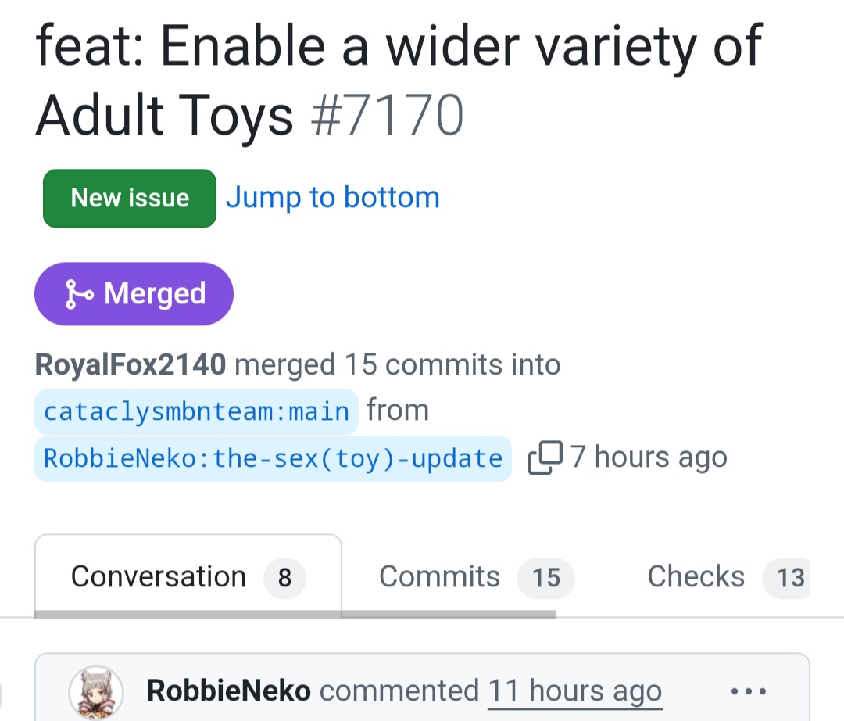Switch to the Conversation tab
Viewport: 844px width, 721px height.
coord(159,577)
